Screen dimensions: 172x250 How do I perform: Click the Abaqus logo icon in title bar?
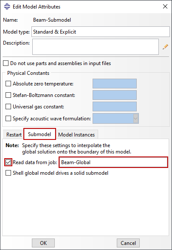coord(7,6)
